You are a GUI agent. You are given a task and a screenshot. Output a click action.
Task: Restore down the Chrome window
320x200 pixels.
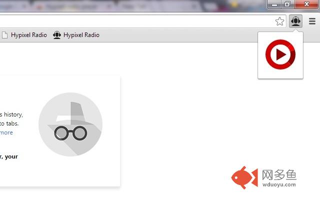pos(287,4)
